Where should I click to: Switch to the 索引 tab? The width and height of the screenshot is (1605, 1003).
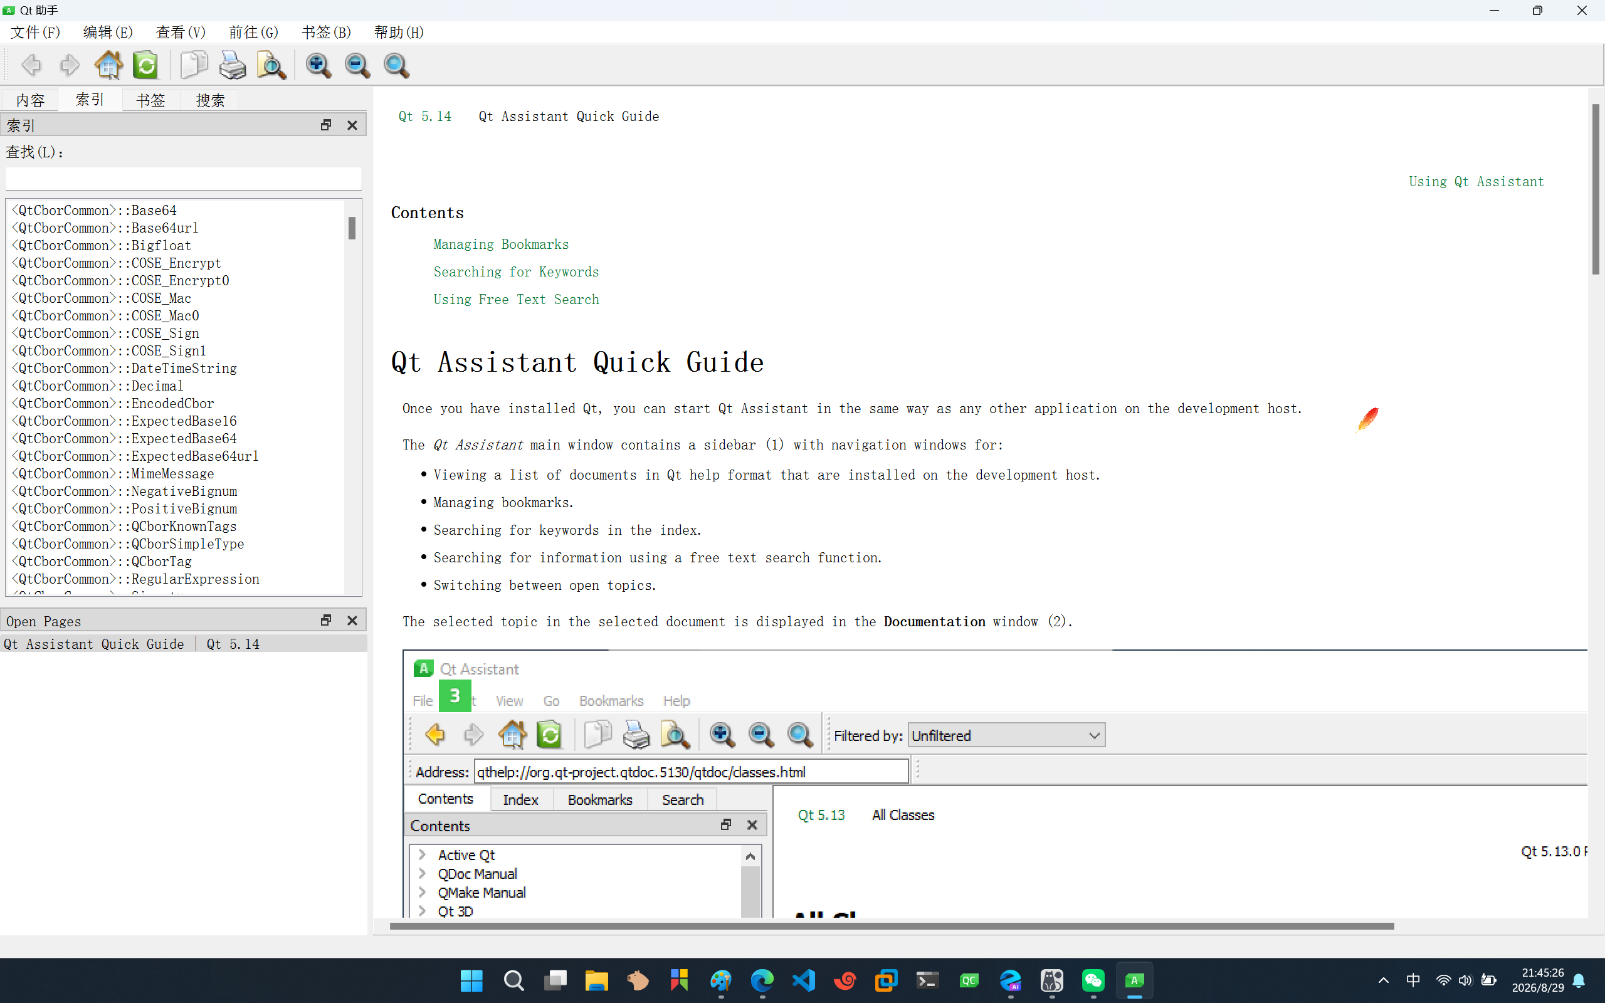(90, 100)
